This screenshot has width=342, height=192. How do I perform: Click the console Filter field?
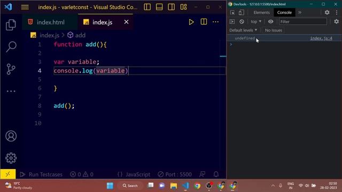(x=303, y=21)
